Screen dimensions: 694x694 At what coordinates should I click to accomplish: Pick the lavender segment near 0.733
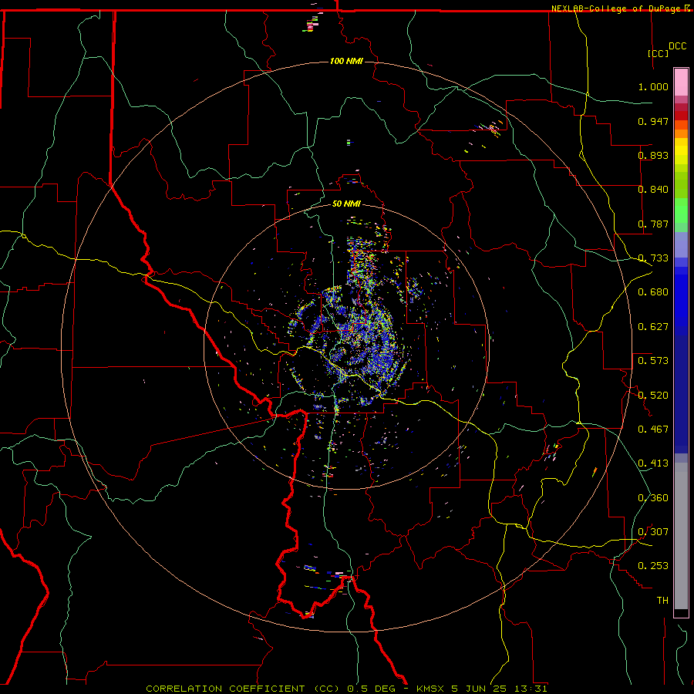(681, 244)
